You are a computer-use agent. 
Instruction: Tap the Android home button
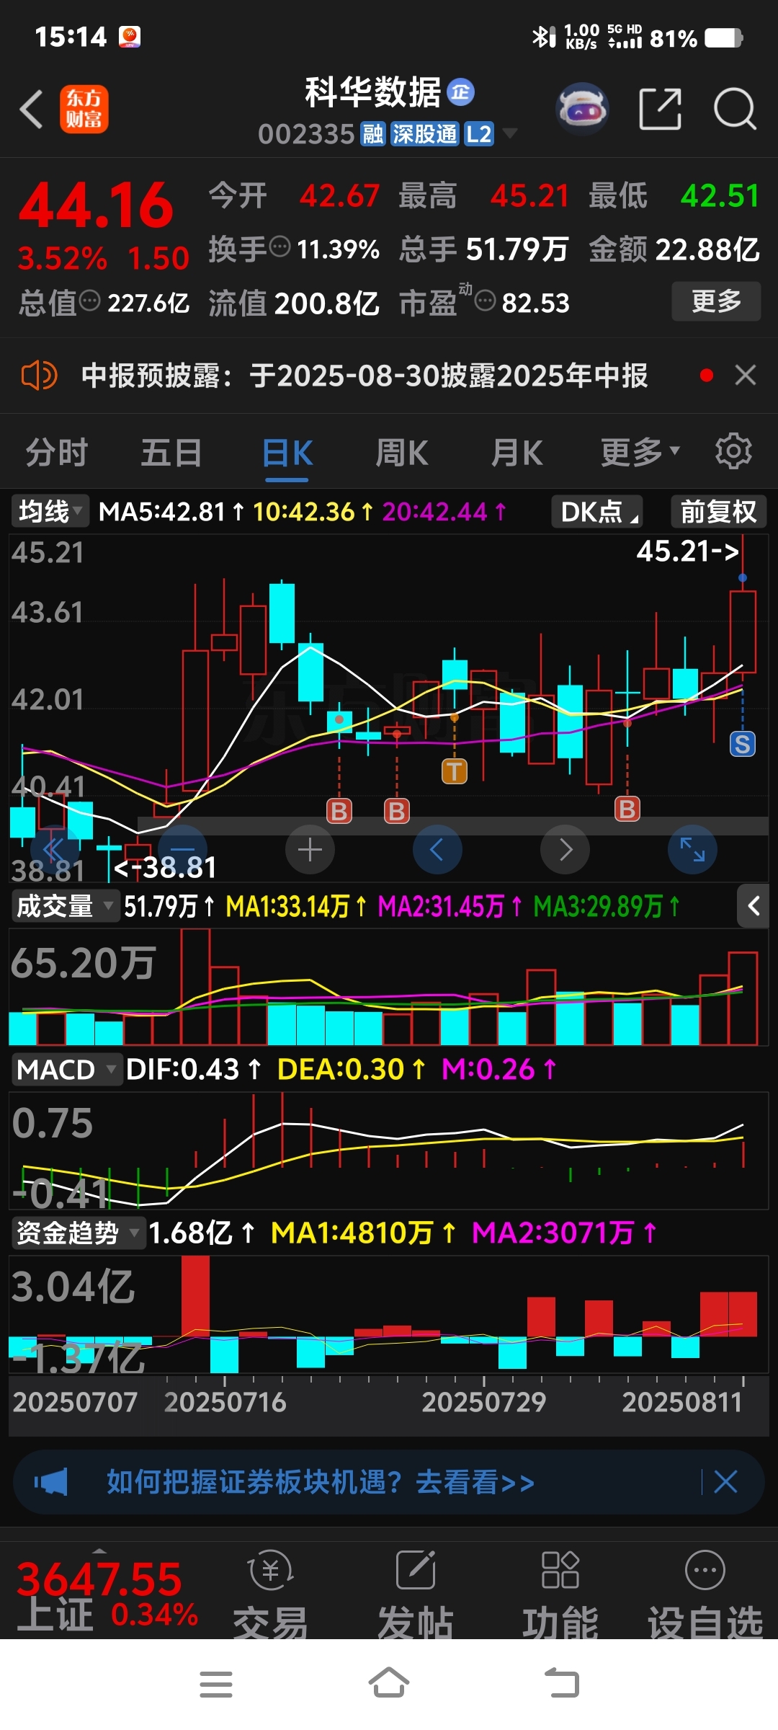click(x=389, y=1683)
